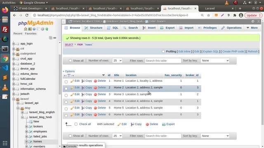Select checkbox for row Home 1

(66, 82)
